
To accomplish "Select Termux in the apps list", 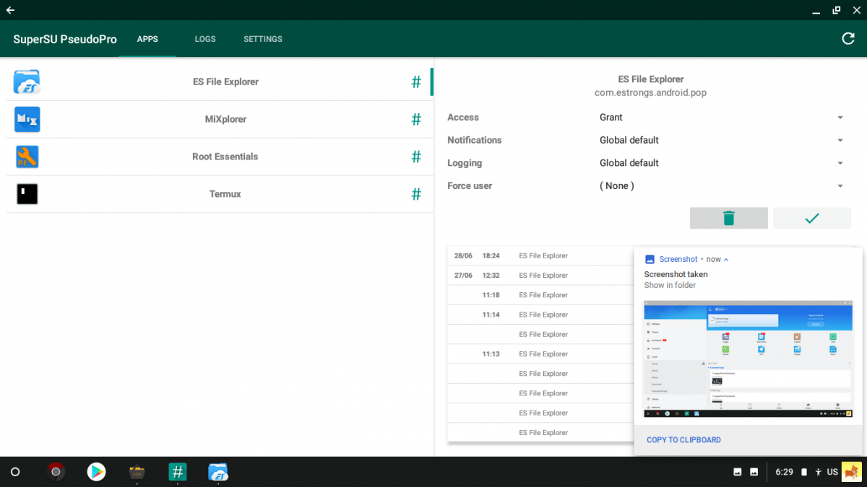I will click(x=225, y=193).
